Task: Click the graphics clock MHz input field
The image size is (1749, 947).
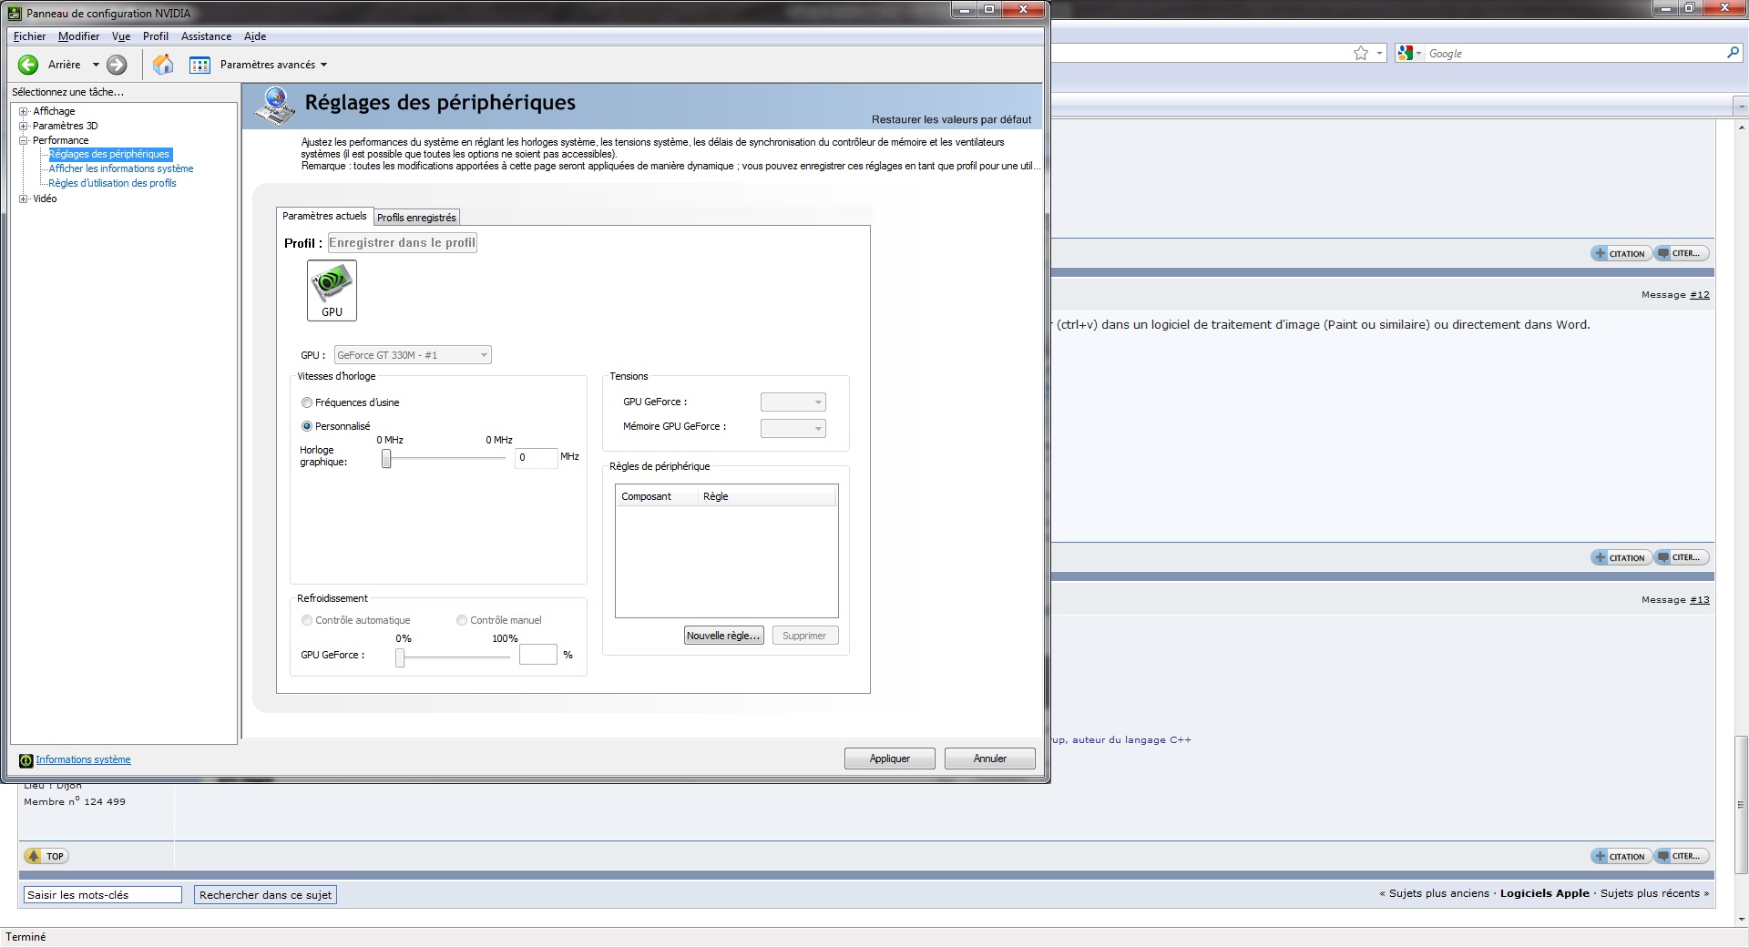Action: tap(536, 457)
